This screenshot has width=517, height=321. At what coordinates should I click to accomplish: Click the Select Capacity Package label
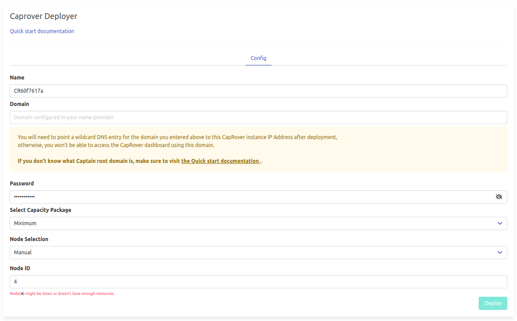coord(41,210)
